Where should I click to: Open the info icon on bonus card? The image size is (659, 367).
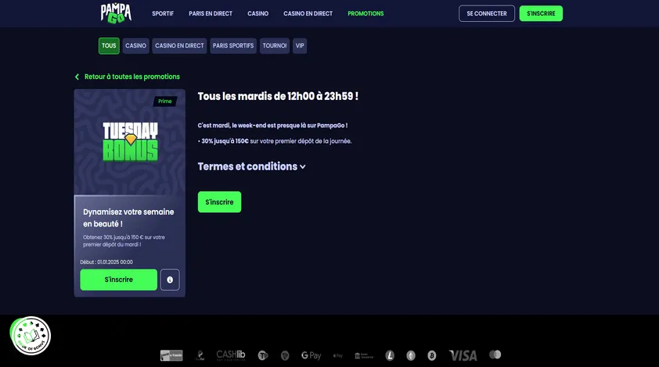point(170,280)
